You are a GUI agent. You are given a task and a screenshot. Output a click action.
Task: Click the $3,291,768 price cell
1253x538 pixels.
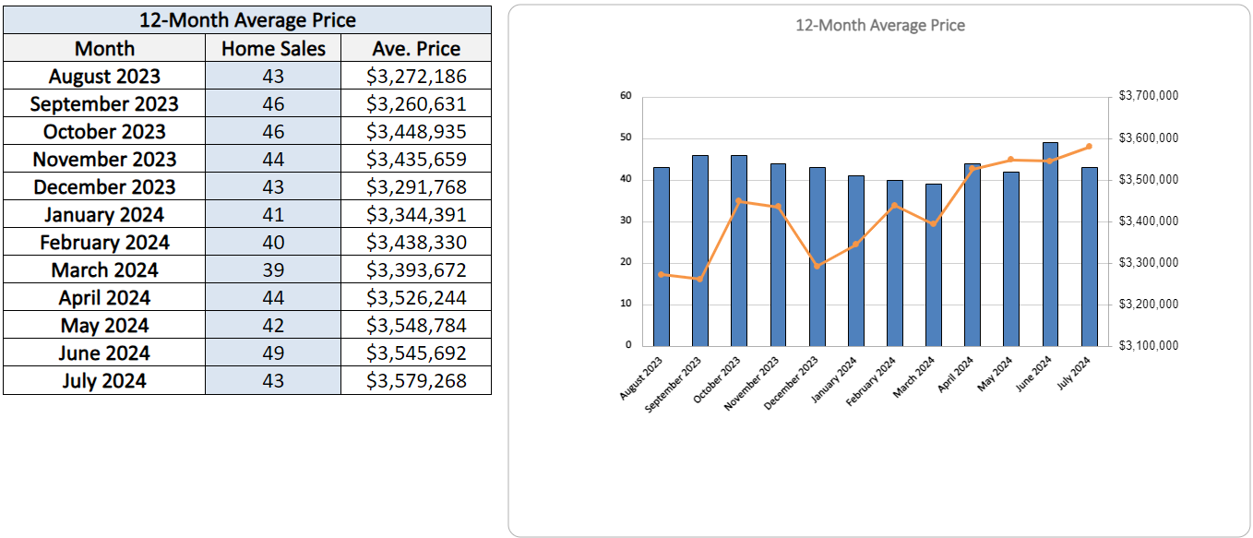[x=416, y=186]
